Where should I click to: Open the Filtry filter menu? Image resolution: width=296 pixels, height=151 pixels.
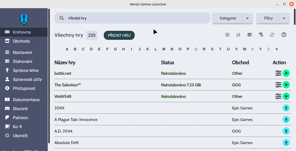click(268, 18)
